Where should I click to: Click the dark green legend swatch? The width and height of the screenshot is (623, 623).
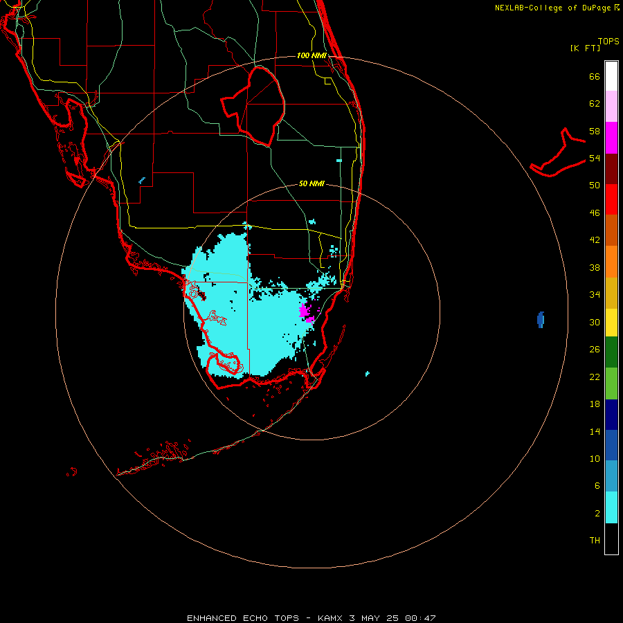coord(611,352)
